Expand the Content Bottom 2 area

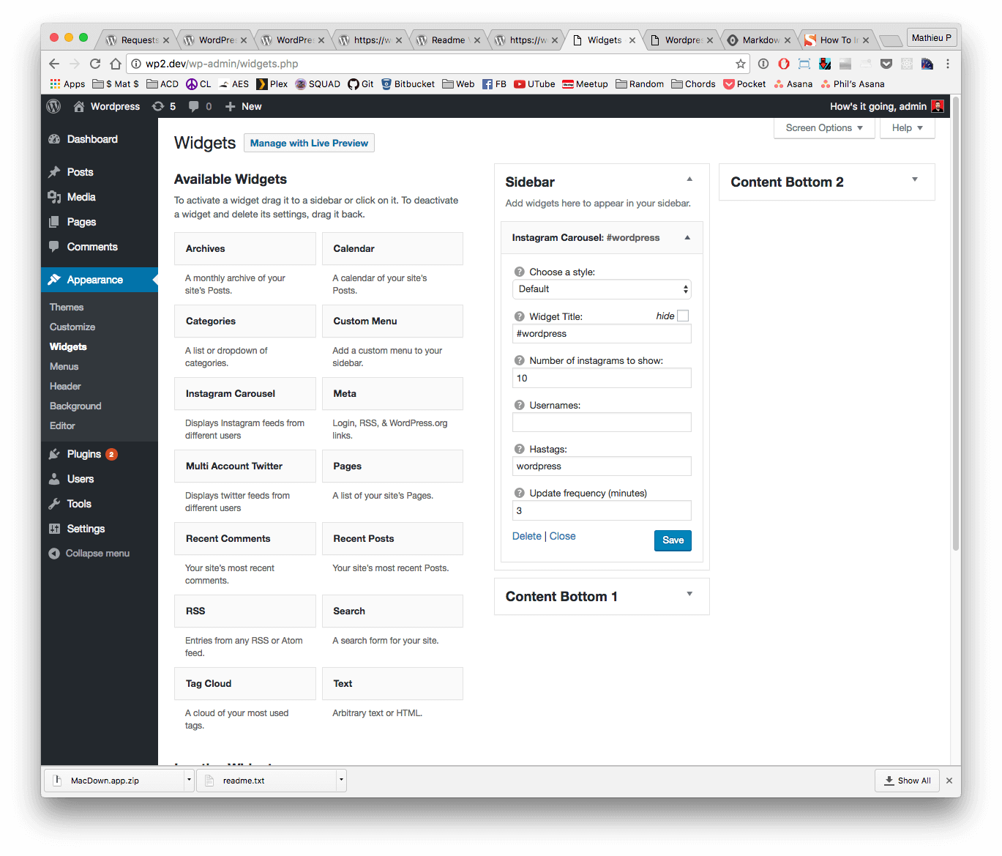coord(915,179)
